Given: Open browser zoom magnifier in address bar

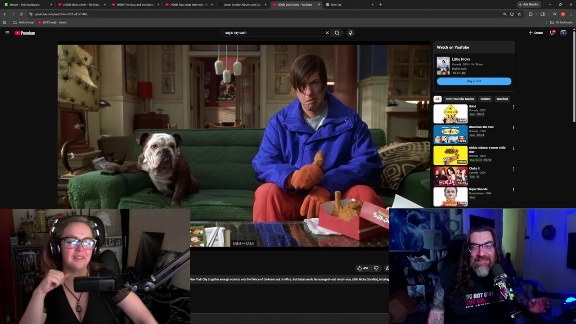Looking at the screenshot, I should point(504,14).
